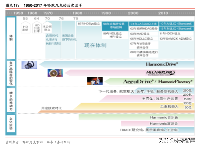Image resolution: width=199 pixels, height=147 pixels.
Task: Click the "HD发明" house-shaped box
Action: tap(25, 27)
